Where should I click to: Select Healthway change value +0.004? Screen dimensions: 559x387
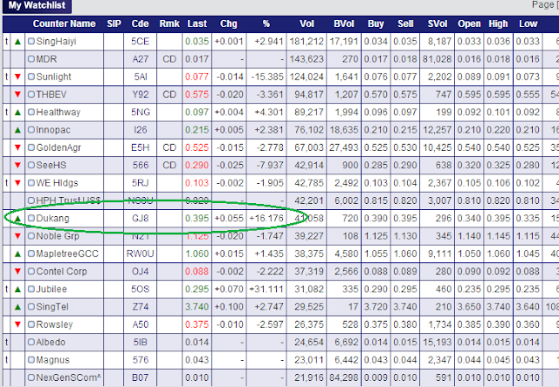point(229,112)
